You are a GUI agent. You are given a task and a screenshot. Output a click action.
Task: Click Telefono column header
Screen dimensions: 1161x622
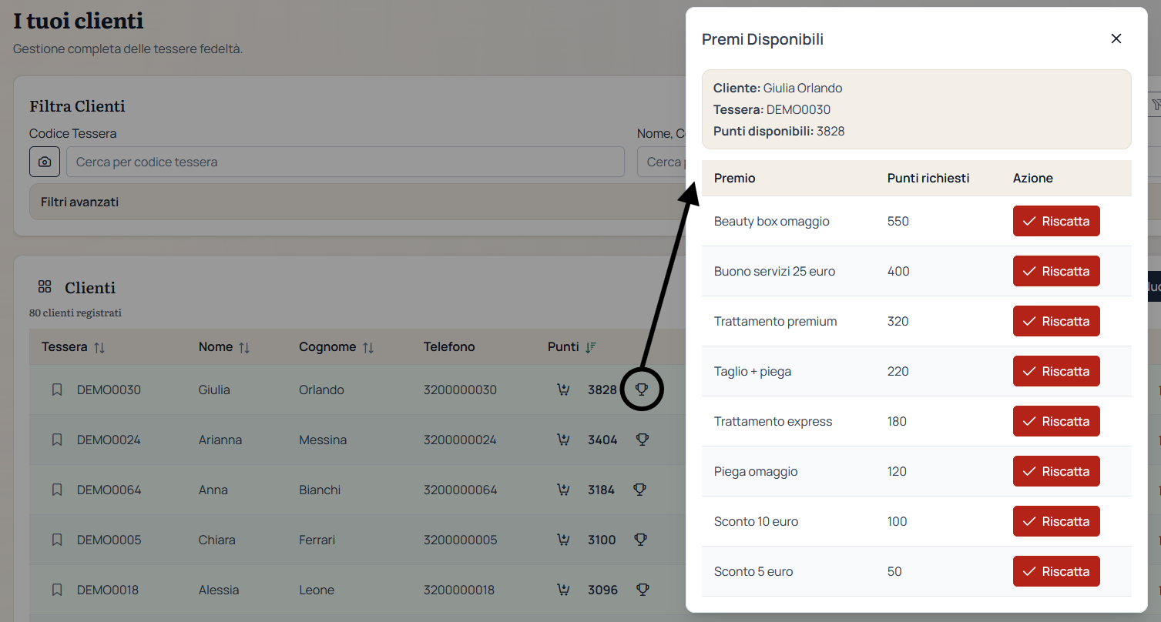click(449, 346)
